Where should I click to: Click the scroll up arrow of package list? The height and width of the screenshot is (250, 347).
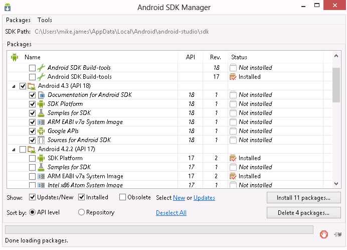[336, 56]
